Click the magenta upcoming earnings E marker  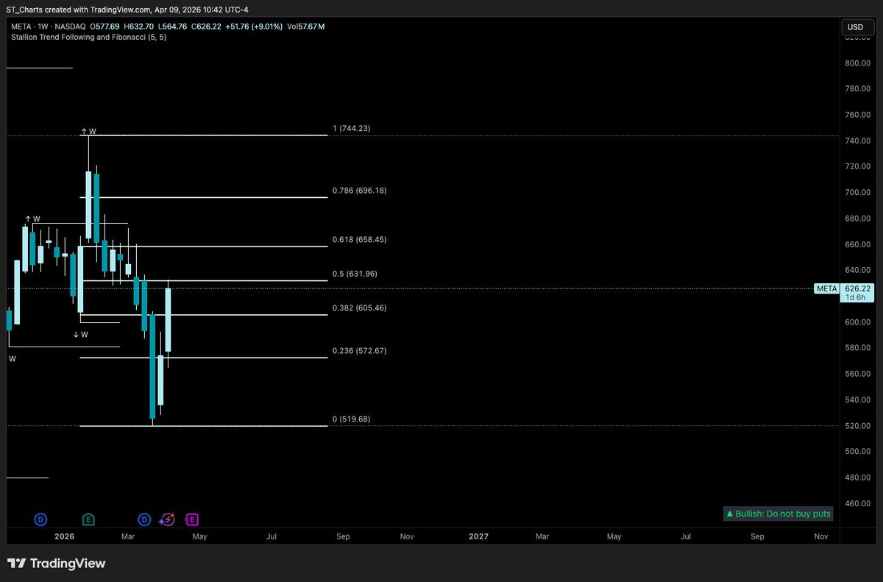pyautogui.click(x=192, y=519)
